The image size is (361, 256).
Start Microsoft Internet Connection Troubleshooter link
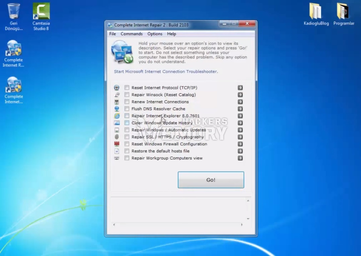[166, 71]
